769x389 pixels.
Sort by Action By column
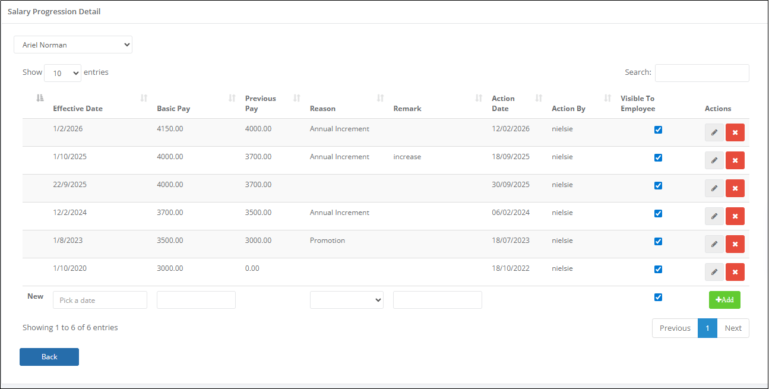pyautogui.click(x=581, y=103)
